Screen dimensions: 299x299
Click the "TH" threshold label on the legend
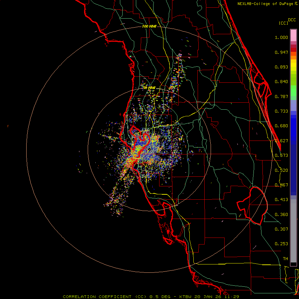(x=285, y=259)
